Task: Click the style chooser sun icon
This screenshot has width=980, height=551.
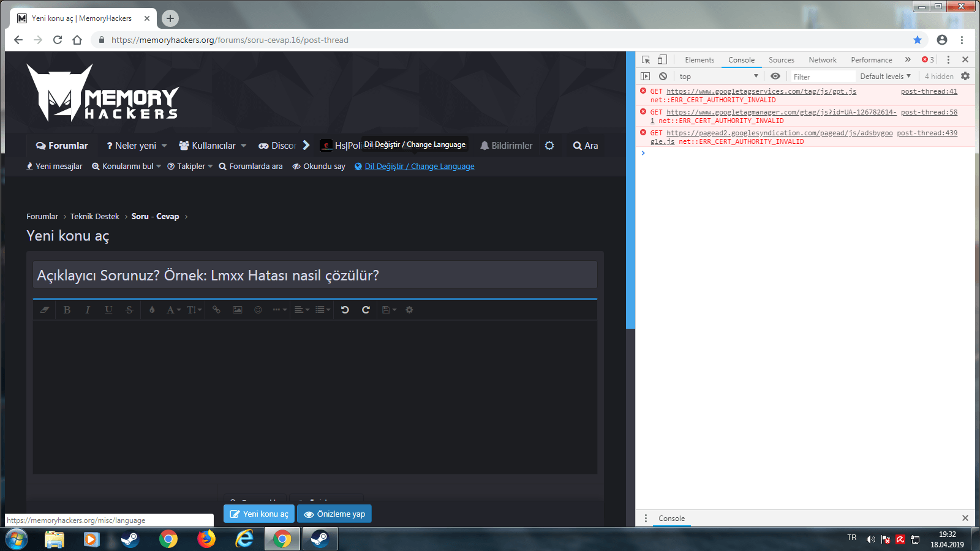Action: pyautogui.click(x=549, y=146)
